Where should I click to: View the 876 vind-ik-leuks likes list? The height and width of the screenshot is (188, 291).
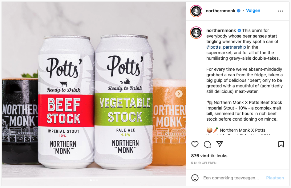tap(209, 156)
